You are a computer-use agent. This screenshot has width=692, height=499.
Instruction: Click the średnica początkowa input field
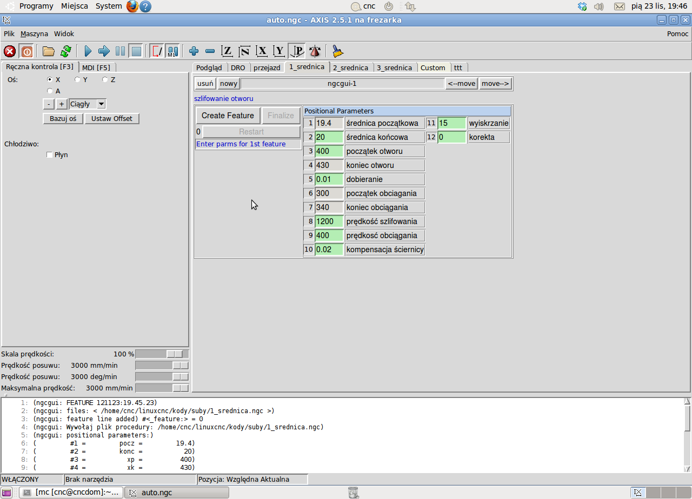[x=329, y=123]
